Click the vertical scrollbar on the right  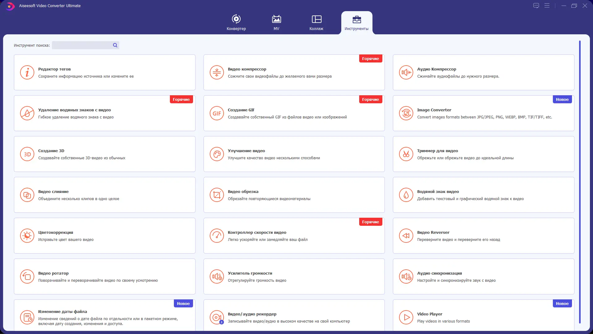(580, 182)
